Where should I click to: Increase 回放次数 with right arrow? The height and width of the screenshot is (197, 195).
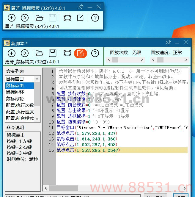[x=142, y=60]
